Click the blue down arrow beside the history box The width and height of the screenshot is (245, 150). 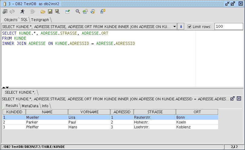(x=181, y=27)
